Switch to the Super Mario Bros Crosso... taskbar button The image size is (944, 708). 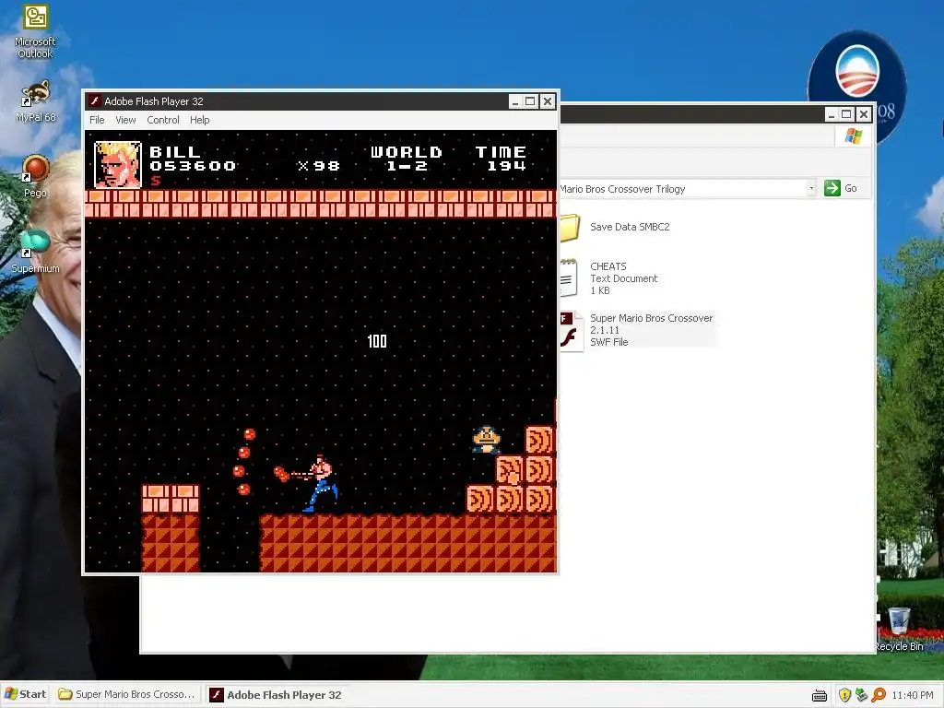click(126, 694)
